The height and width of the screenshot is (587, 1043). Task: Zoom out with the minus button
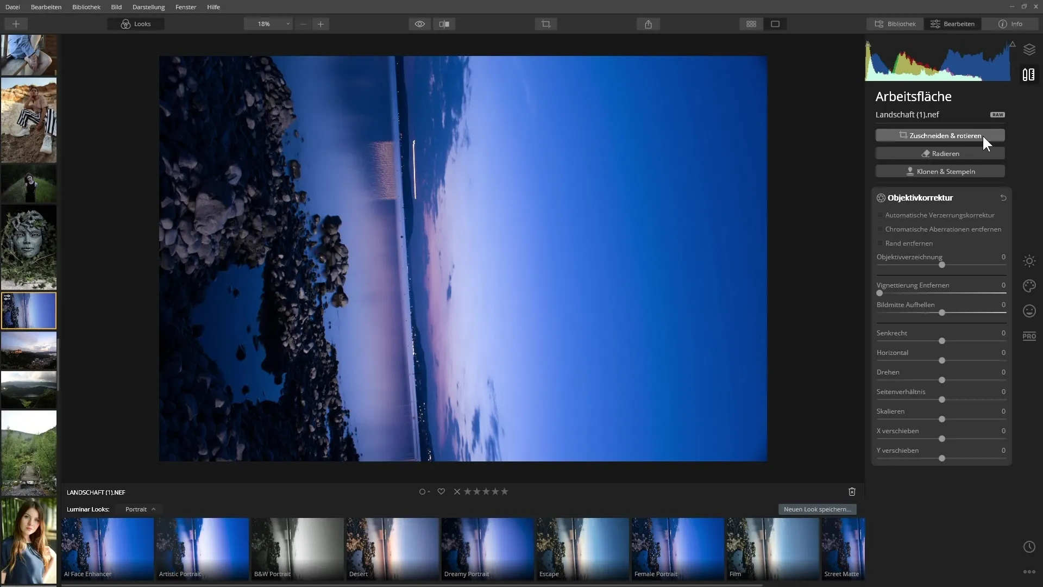[304, 24]
